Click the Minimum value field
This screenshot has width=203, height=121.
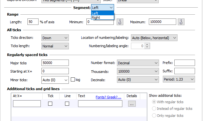click(x=100, y=22)
